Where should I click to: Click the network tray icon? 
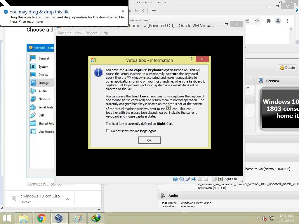pyautogui.click(x=271, y=218)
